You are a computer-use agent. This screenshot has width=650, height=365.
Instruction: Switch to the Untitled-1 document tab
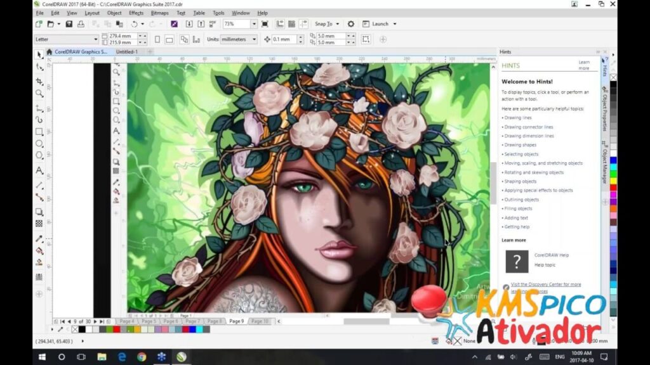(127, 52)
